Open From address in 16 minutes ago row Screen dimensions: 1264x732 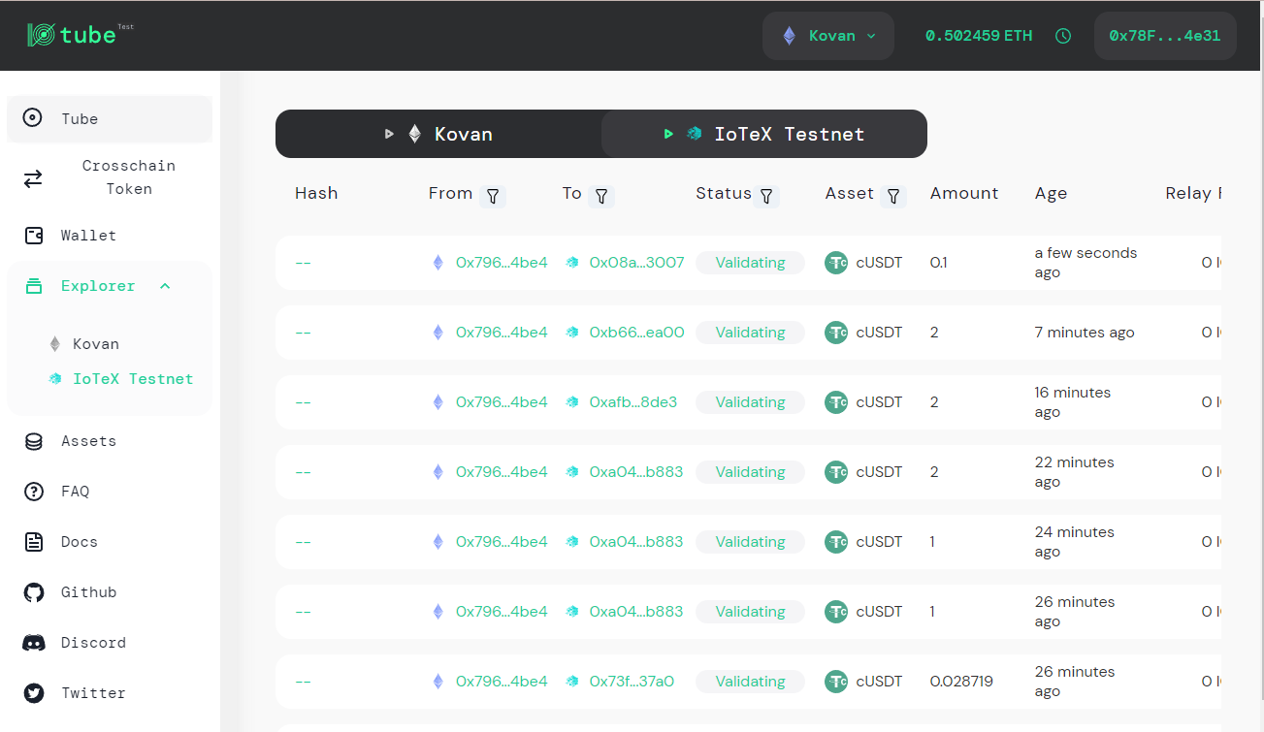click(502, 402)
